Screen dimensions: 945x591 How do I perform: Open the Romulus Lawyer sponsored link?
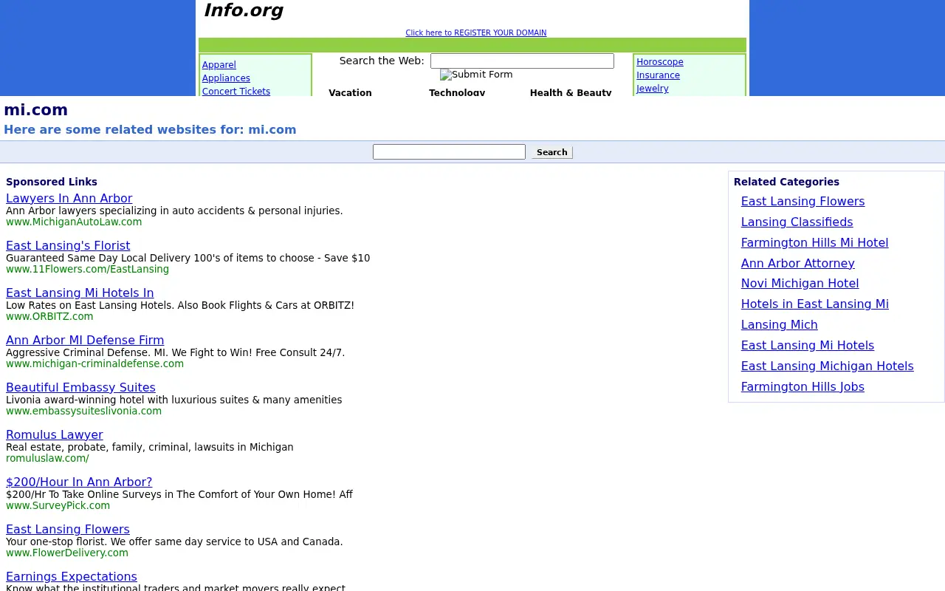point(55,434)
